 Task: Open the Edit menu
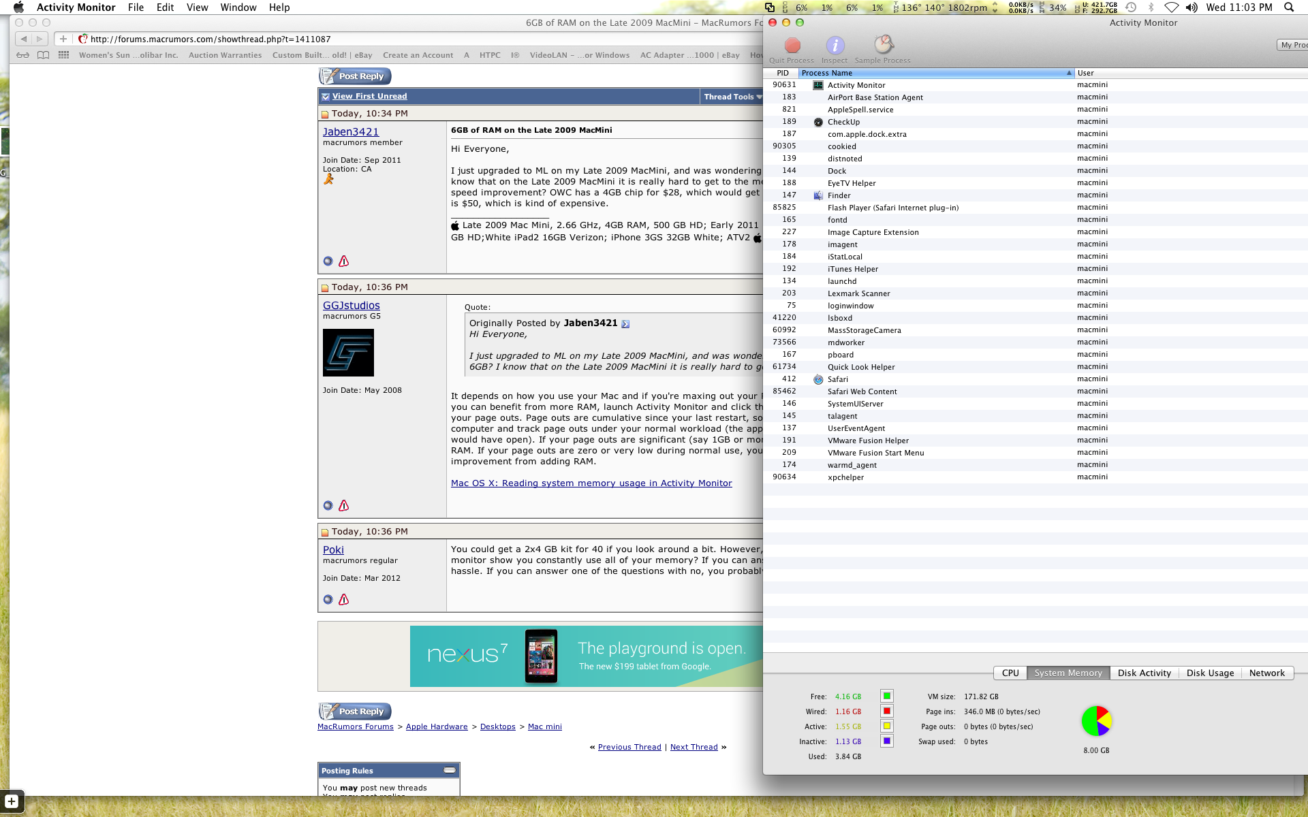pos(165,7)
